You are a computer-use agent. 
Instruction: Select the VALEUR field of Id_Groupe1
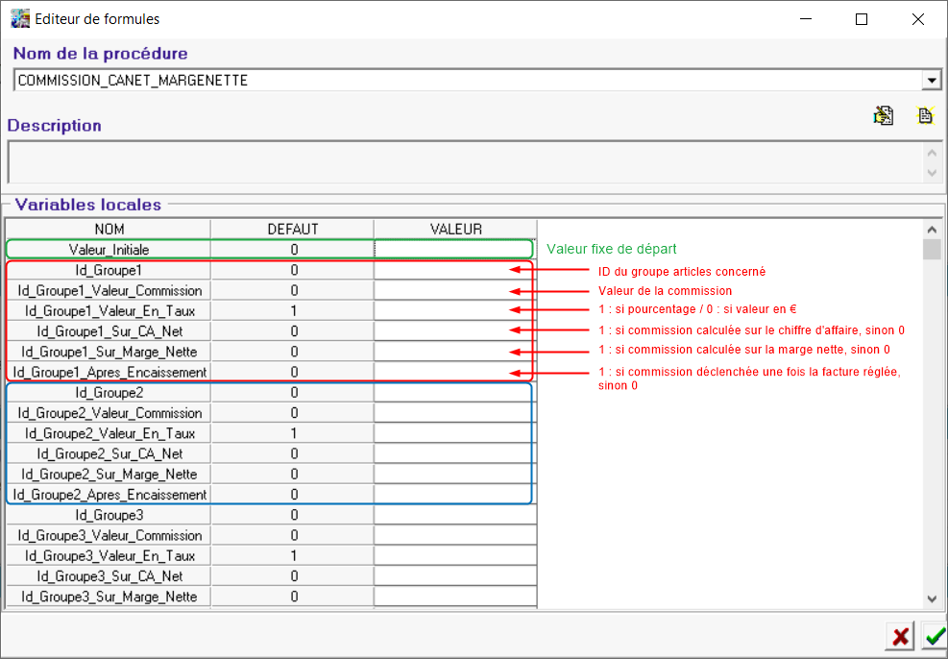point(453,270)
